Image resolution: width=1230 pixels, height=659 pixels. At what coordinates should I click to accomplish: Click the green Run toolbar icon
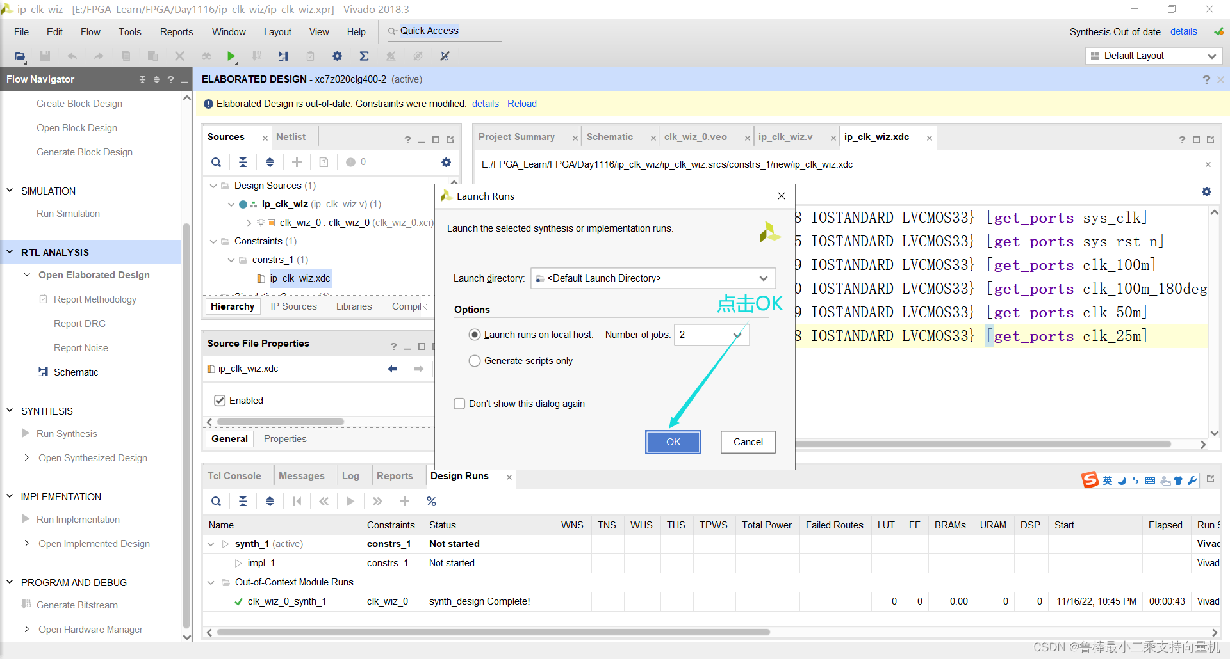[x=231, y=56]
